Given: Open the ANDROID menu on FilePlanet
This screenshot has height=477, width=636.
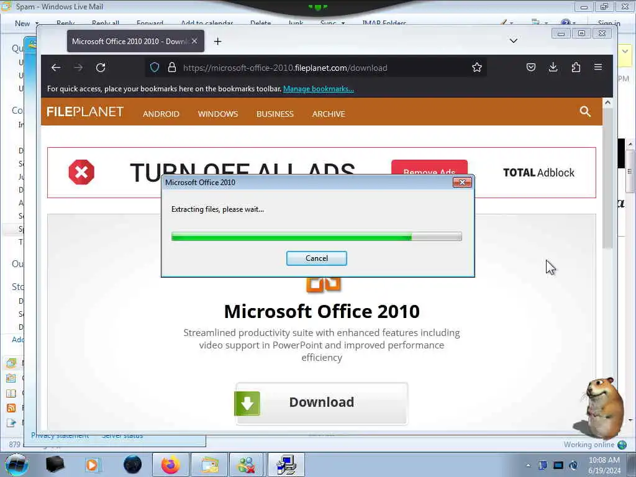Looking at the screenshot, I should [161, 114].
